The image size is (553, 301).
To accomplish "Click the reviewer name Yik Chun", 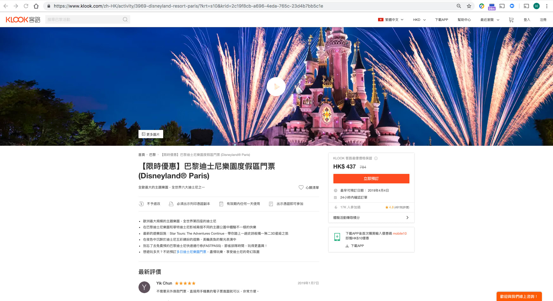I will [164, 283].
